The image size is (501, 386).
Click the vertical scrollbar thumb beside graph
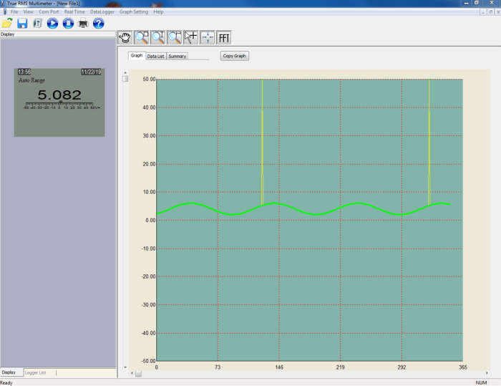click(x=125, y=79)
